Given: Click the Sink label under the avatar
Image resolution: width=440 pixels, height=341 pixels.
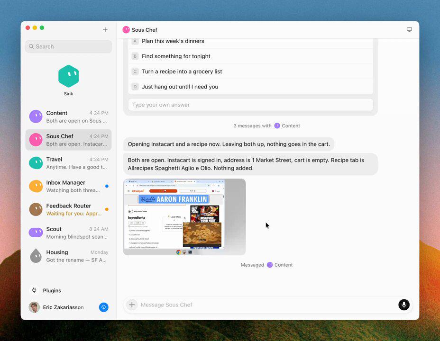Looking at the screenshot, I should click(x=68, y=94).
